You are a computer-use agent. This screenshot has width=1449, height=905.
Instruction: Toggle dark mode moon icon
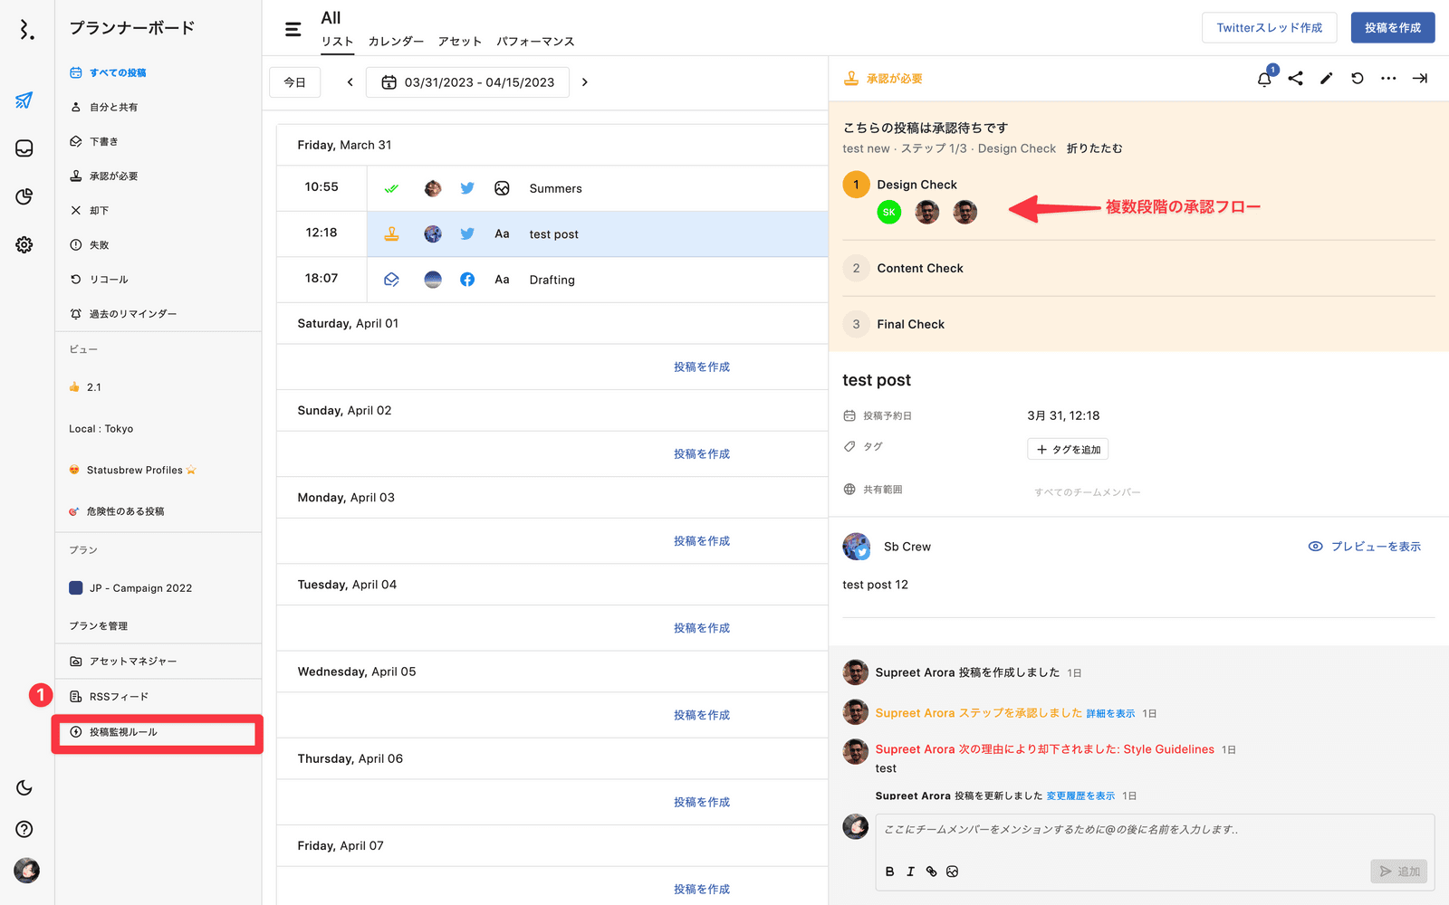tap(24, 787)
